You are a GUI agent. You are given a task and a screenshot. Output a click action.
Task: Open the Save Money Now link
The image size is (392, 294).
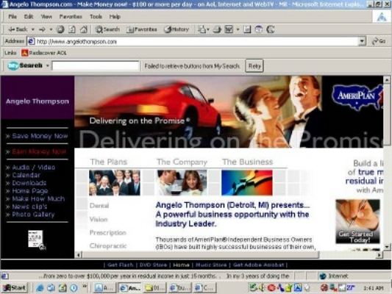40,136
